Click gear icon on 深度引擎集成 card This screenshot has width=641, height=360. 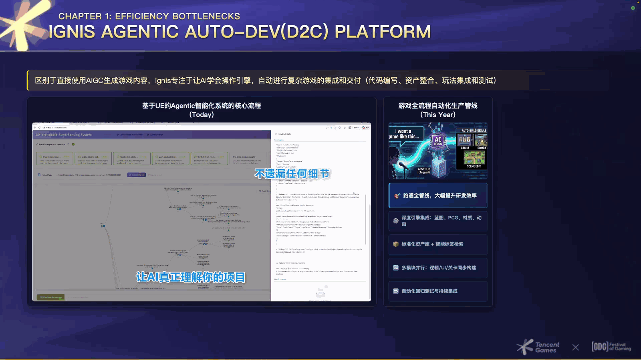(x=396, y=221)
